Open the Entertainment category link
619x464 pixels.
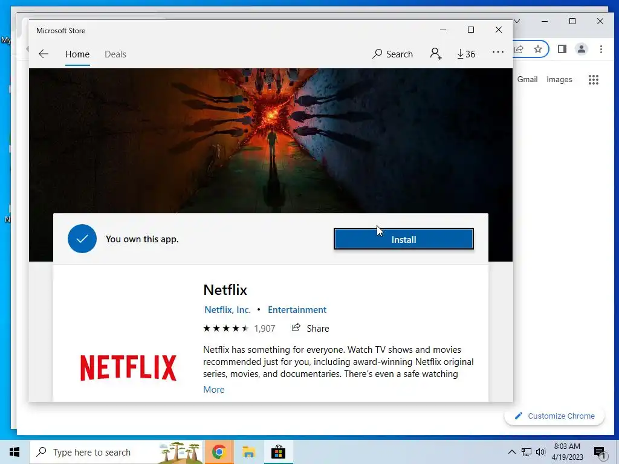(297, 310)
